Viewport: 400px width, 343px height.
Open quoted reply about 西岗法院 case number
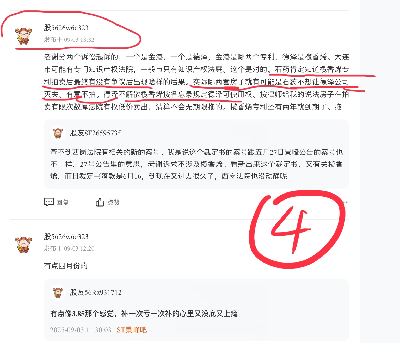pyautogui.click(x=196, y=164)
